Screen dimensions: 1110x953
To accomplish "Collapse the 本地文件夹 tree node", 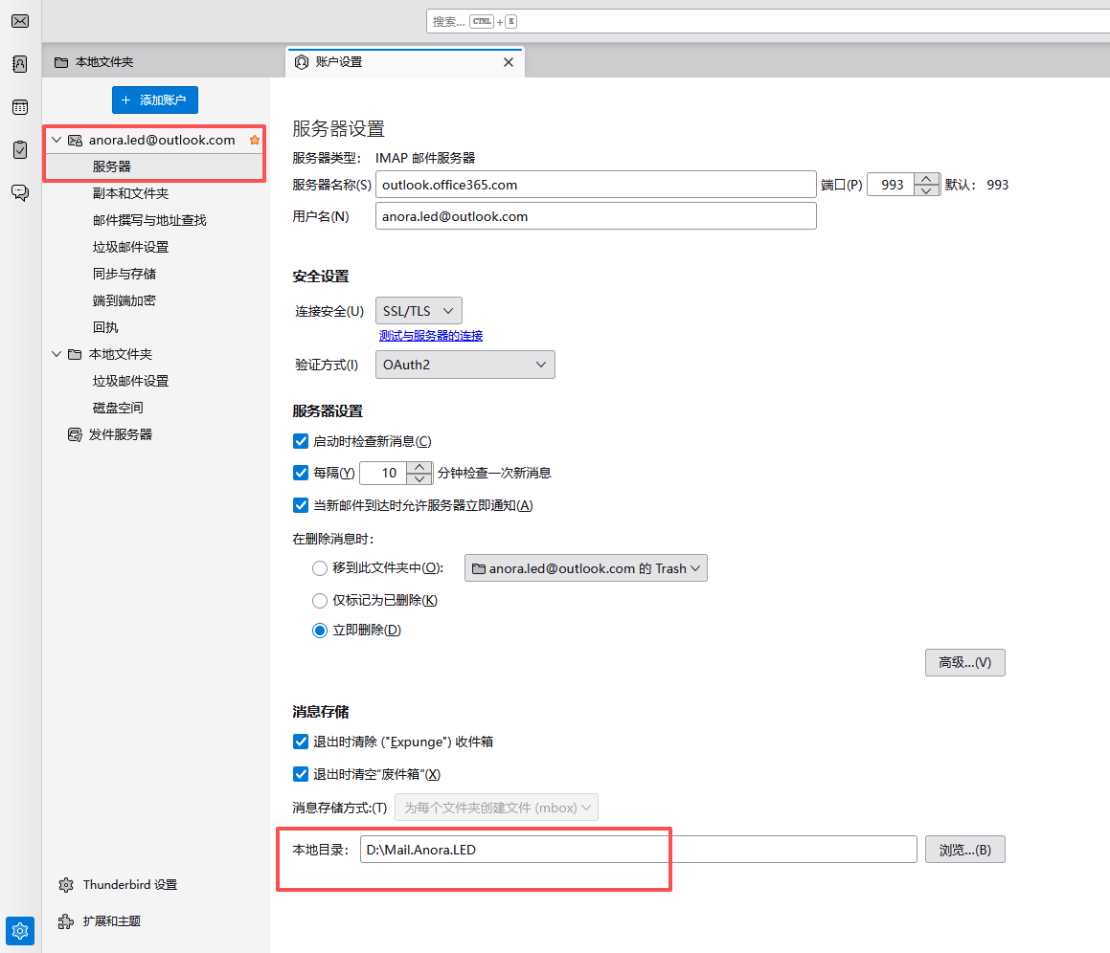I will (x=57, y=354).
